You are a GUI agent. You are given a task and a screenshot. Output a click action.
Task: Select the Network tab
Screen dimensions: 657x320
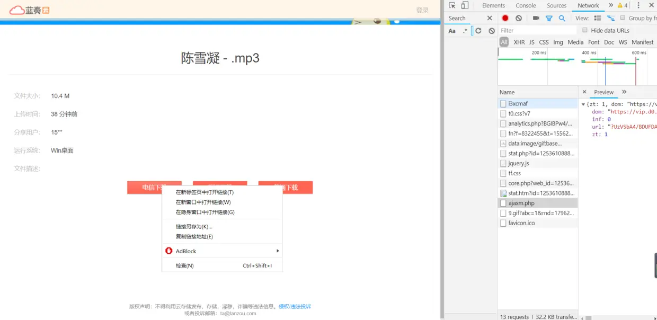(588, 5)
